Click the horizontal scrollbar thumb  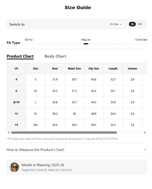pos(64,133)
